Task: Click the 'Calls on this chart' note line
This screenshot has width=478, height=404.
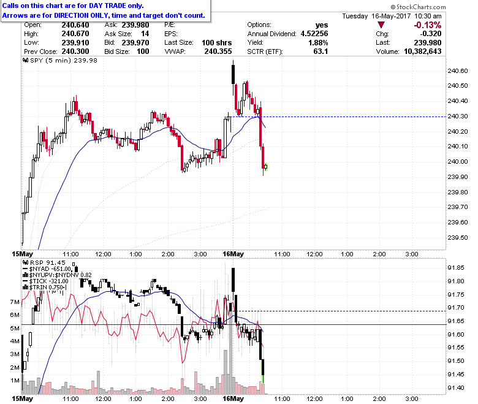Action: 73,6
